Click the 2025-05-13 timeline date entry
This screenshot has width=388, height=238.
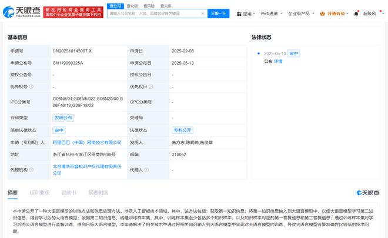tap(275, 53)
